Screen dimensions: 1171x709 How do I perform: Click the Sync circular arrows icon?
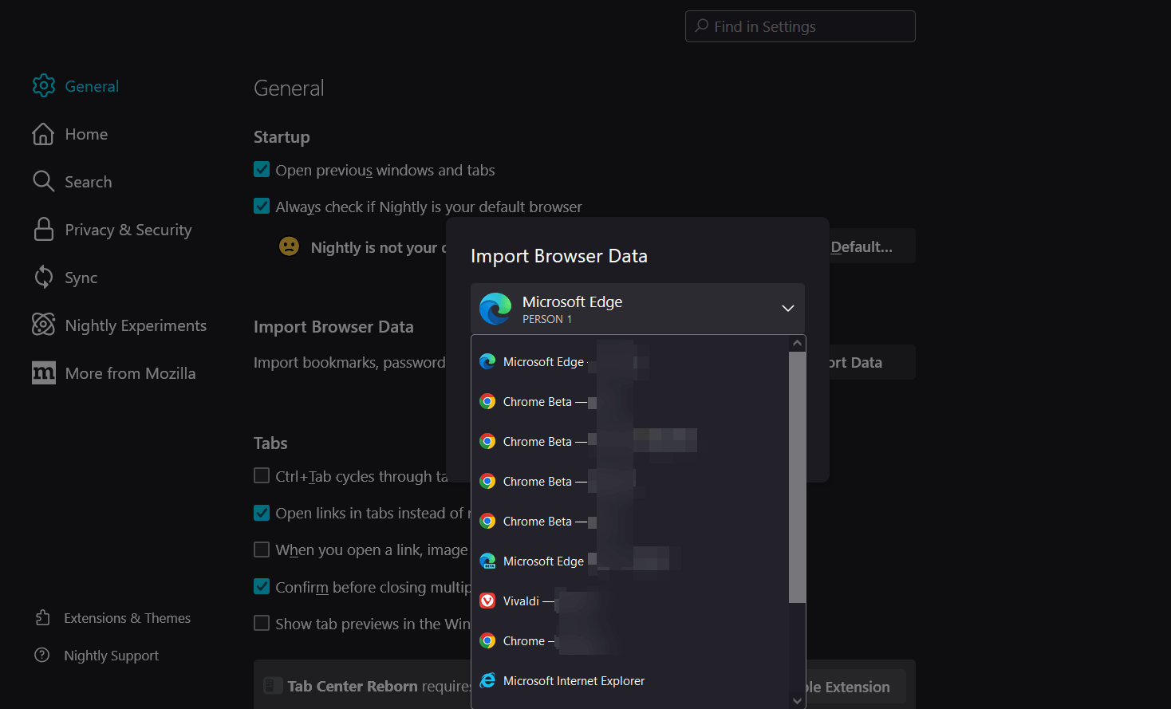click(44, 277)
